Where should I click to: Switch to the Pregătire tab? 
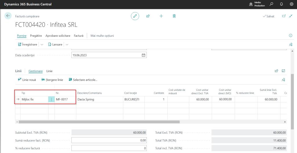tap(36, 36)
